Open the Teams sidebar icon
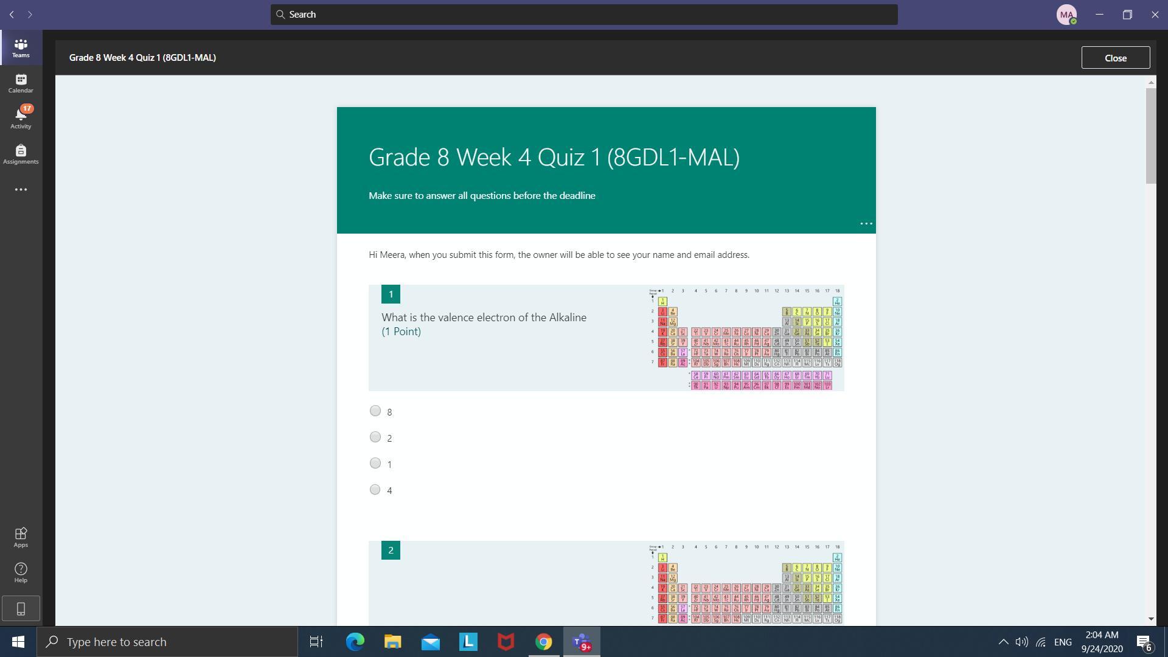 [x=21, y=47]
